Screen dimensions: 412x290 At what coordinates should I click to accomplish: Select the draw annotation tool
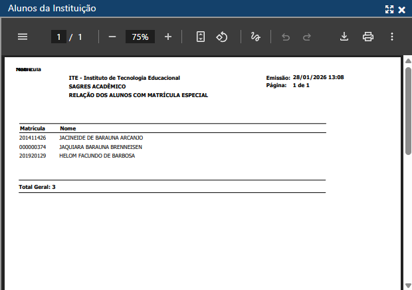255,37
